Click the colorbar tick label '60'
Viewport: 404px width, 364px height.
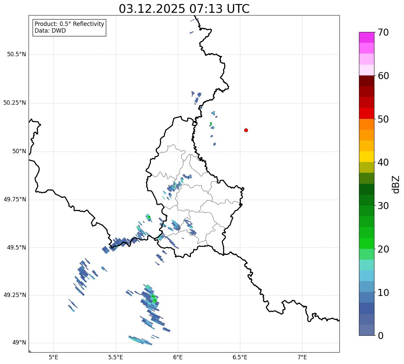tap(383, 76)
